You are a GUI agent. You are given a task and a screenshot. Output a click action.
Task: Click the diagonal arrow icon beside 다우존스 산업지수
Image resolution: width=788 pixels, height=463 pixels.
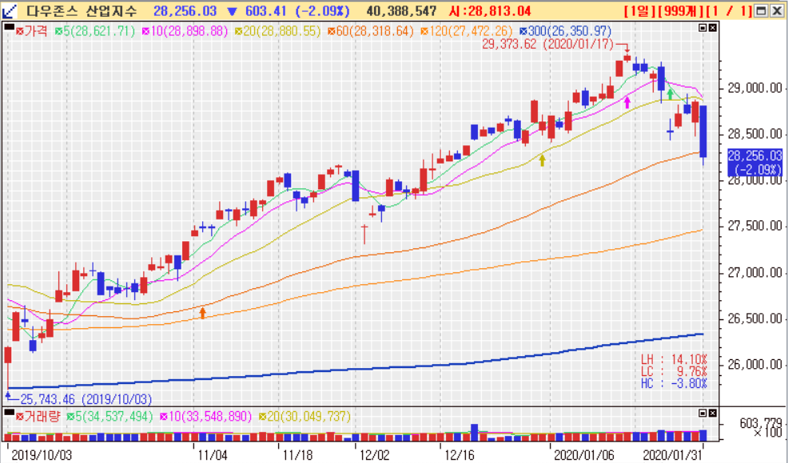pyautogui.click(x=10, y=11)
